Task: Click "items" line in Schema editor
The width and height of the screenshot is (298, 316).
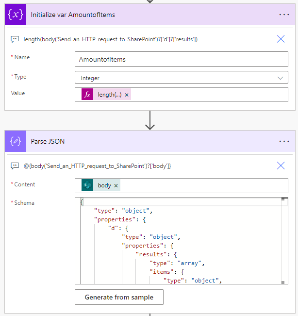Action: (x=166, y=272)
